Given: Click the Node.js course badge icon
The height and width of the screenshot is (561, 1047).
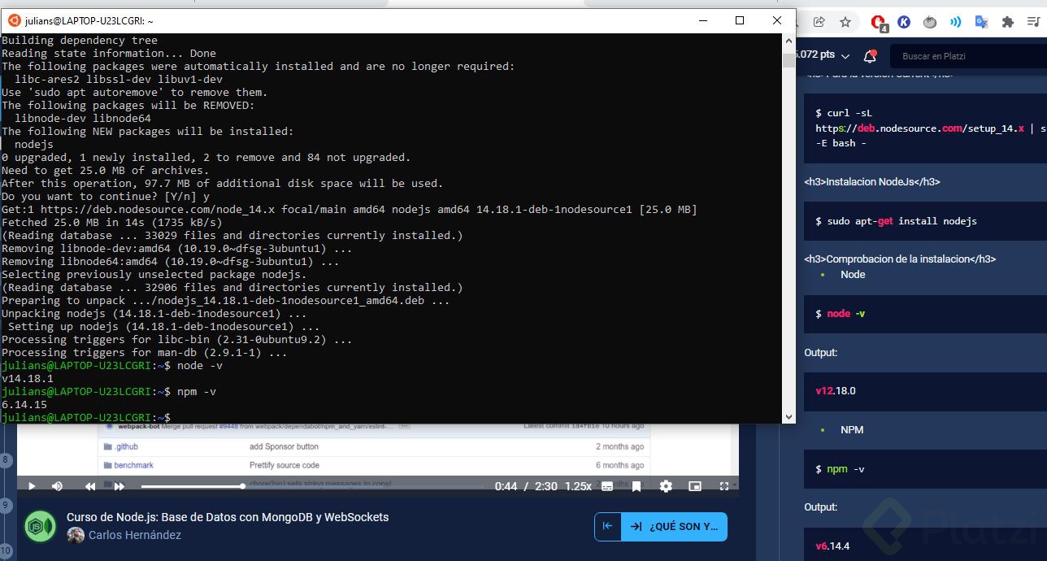Looking at the screenshot, I should (x=40, y=526).
